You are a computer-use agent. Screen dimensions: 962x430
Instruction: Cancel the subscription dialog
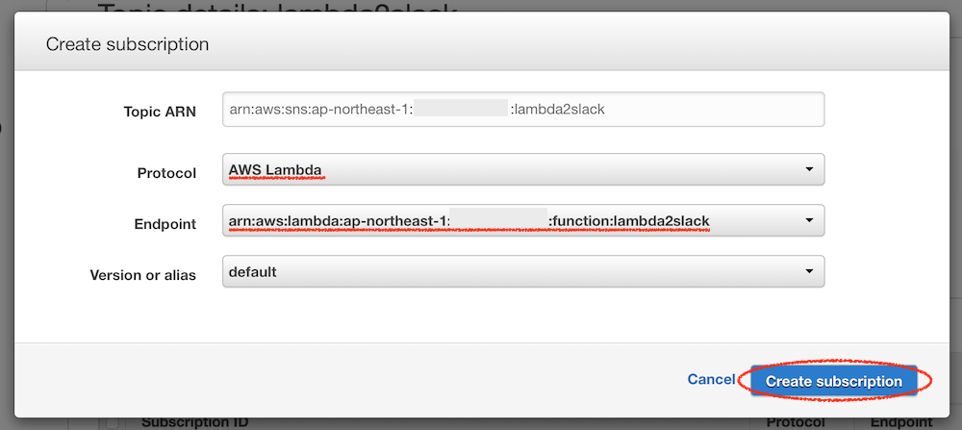click(x=711, y=380)
